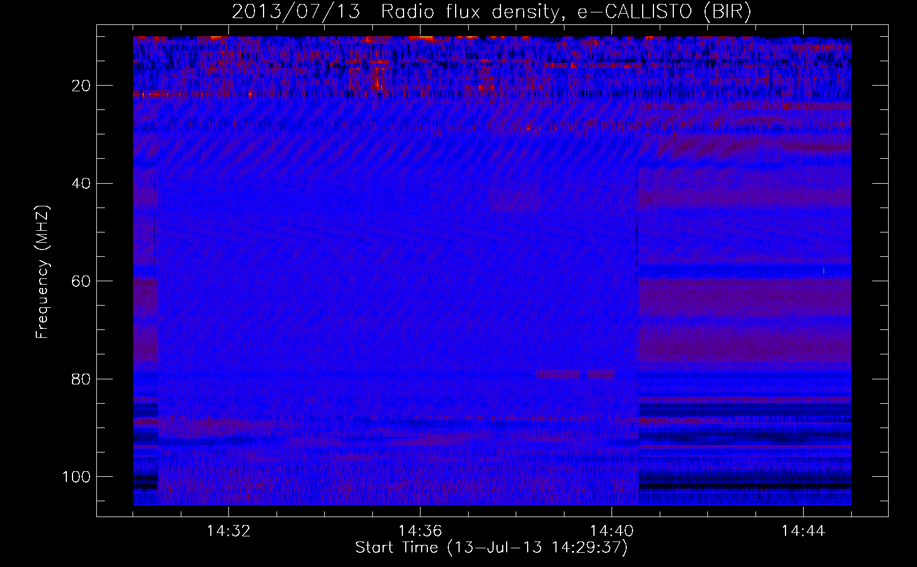Click the 'Frequency (MHZ)' axis label
The width and height of the screenshot is (917, 567).
tap(43, 272)
